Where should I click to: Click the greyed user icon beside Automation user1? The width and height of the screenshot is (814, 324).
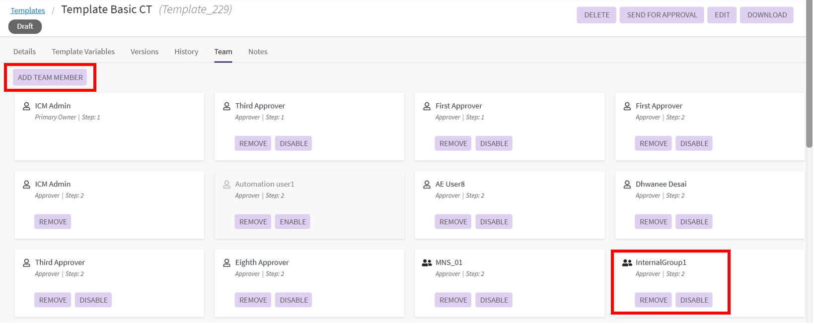226,185
